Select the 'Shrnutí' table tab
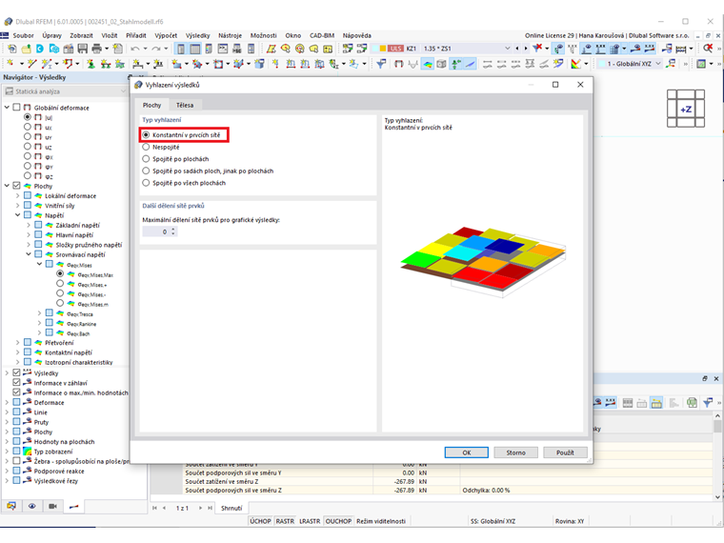Screen dimensions: 724x543 231,508
